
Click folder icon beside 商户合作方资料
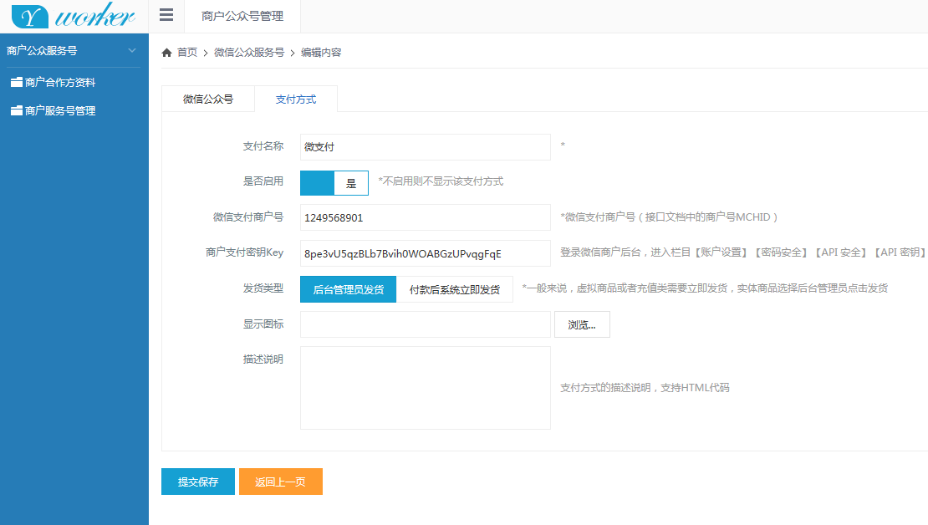[17, 82]
